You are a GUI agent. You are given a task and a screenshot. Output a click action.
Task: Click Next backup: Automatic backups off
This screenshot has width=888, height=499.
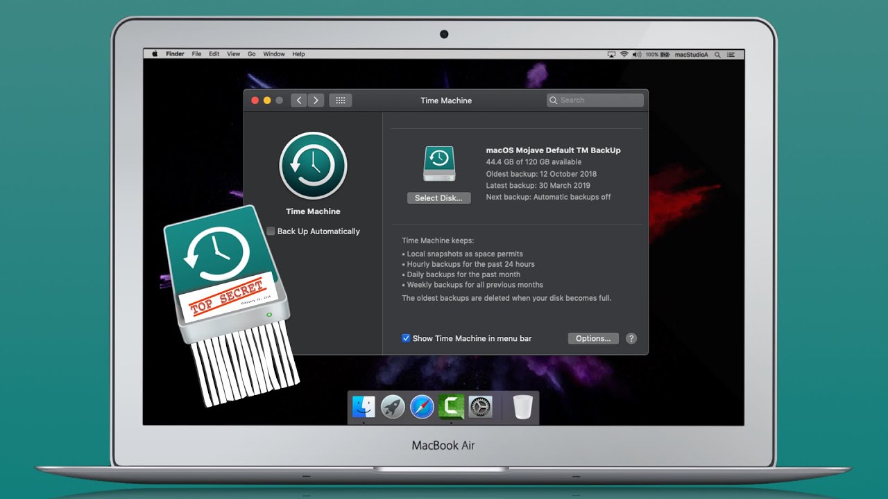pos(548,198)
